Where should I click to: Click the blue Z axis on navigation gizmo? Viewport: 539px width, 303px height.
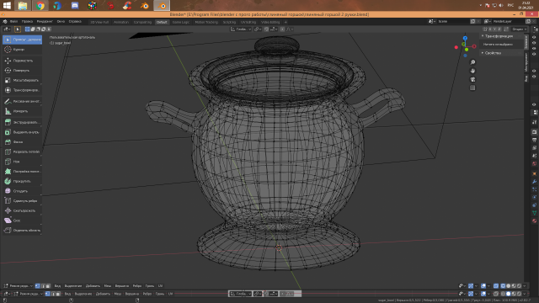pos(465,38)
